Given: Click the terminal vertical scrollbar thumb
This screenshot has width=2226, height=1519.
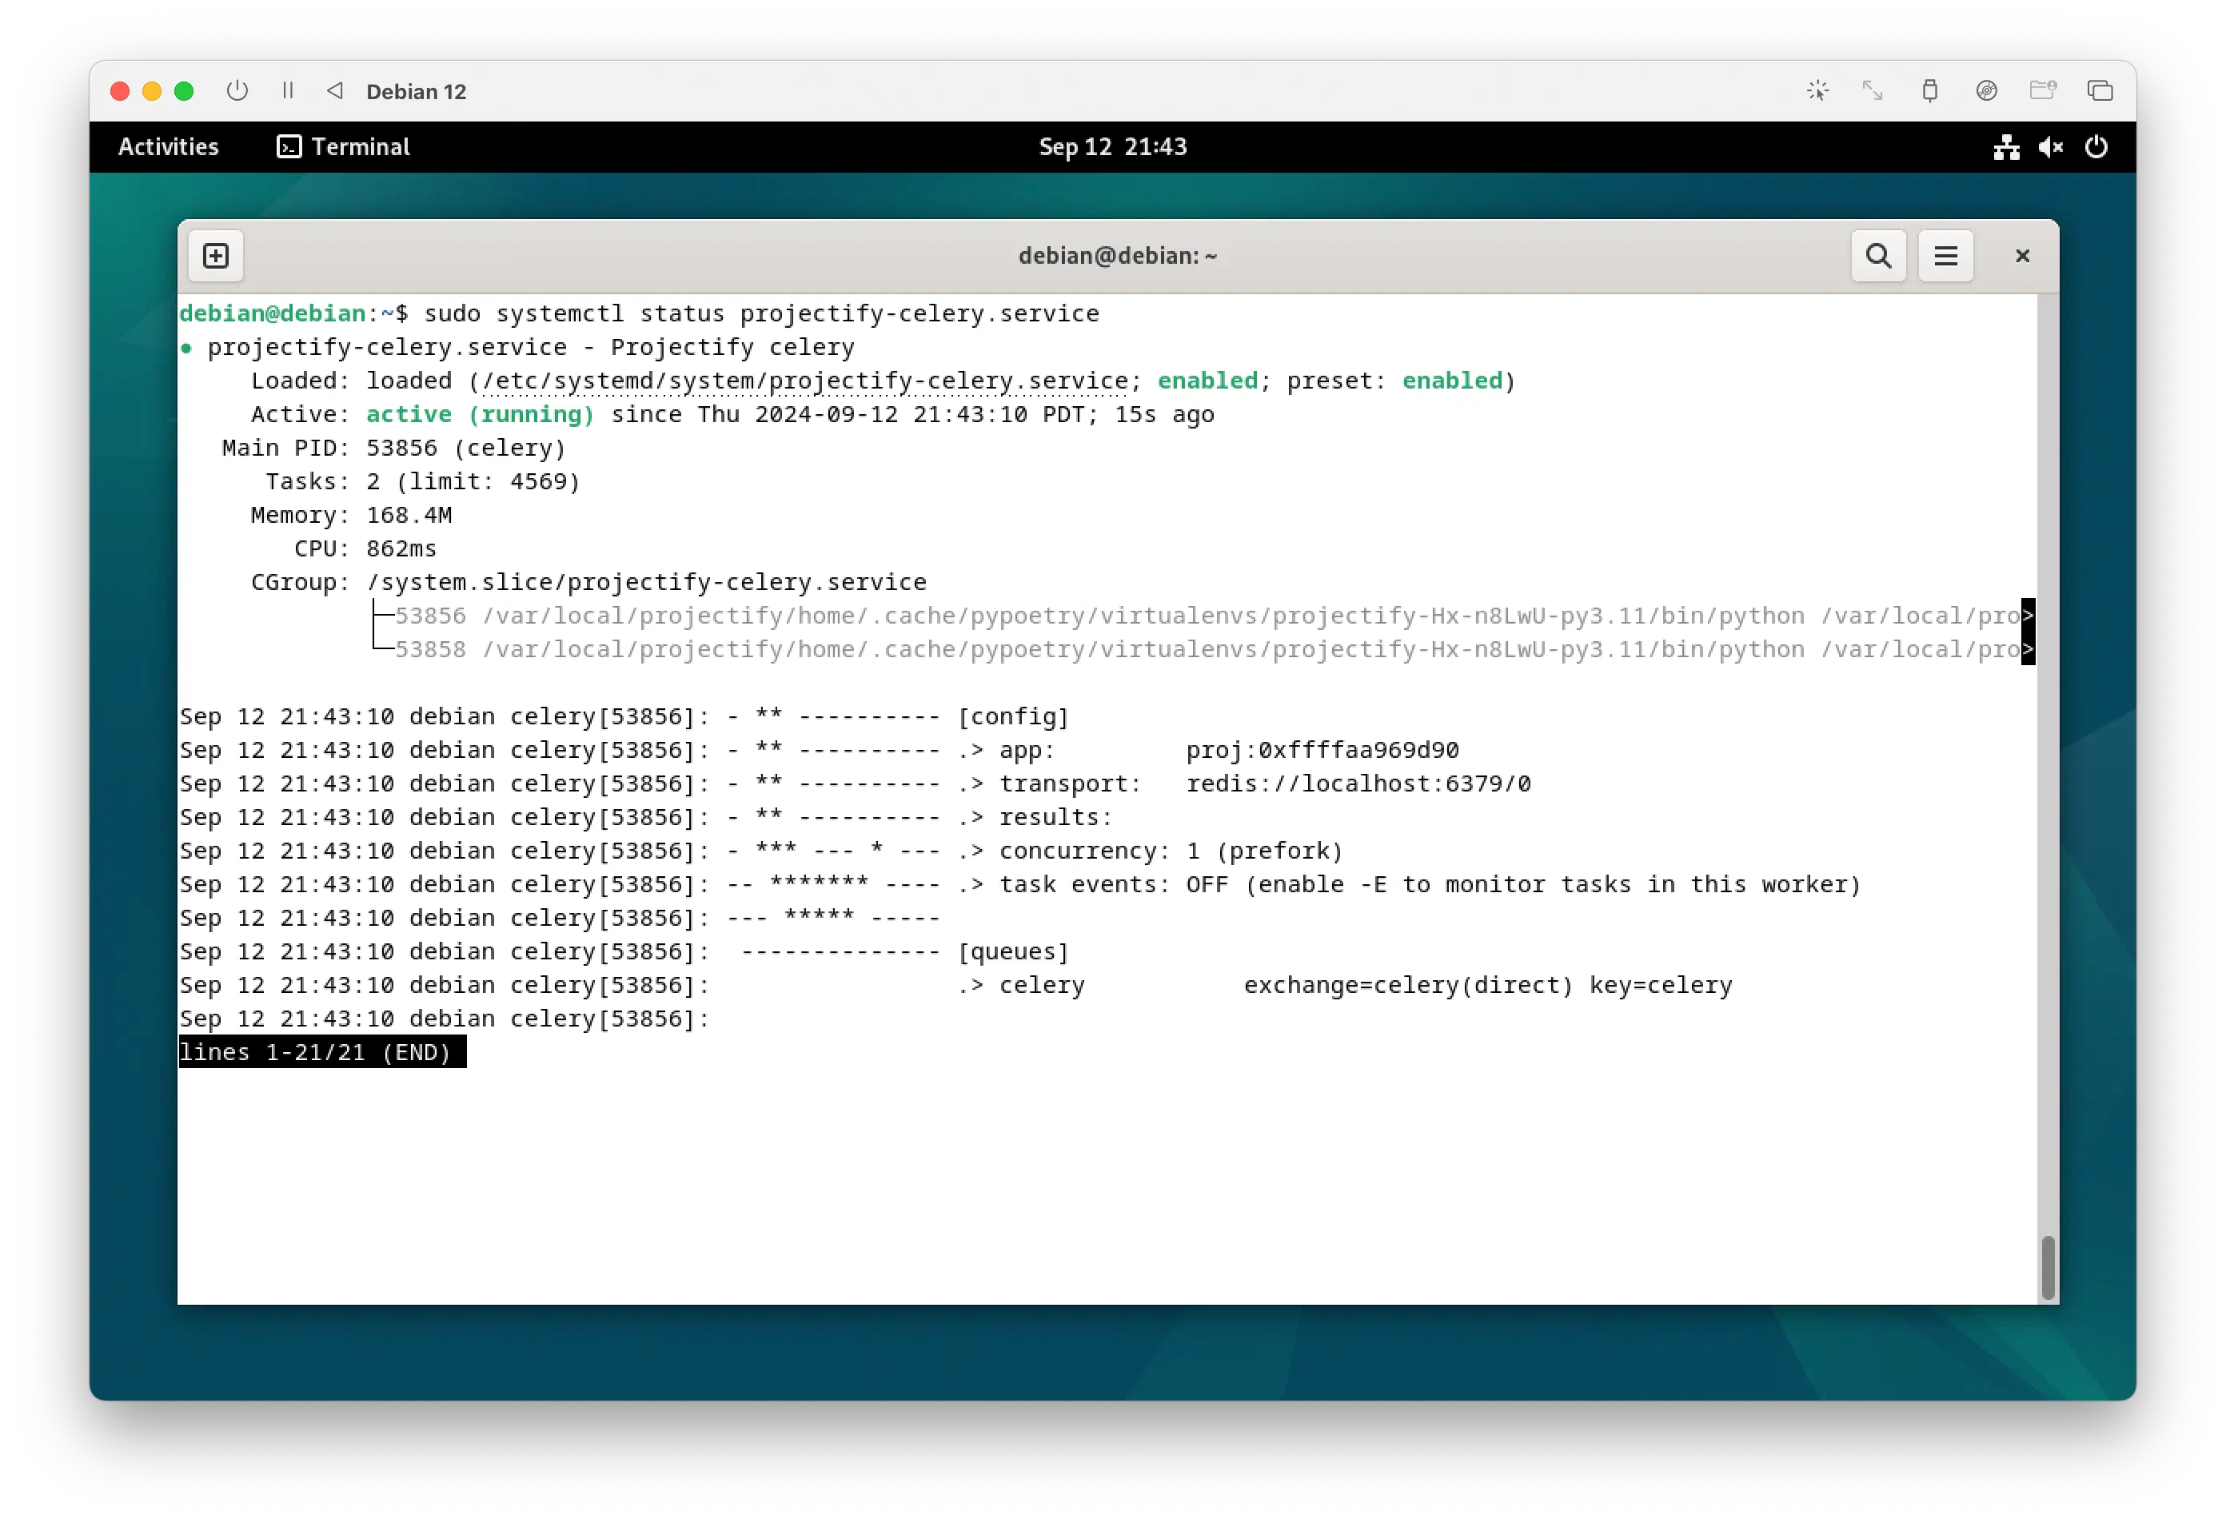Looking at the screenshot, I should [2047, 1267].
